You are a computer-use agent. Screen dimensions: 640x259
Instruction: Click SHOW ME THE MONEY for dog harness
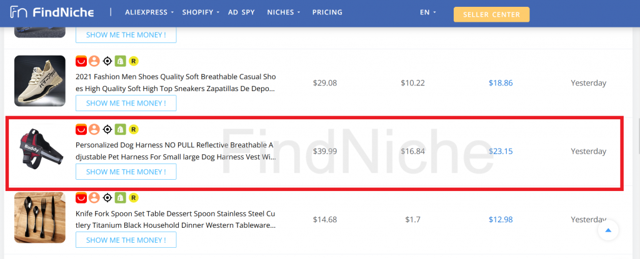coord(126,172)
